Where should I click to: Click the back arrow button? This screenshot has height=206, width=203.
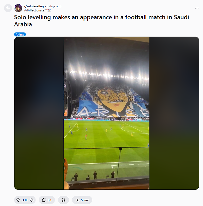[8, 8]
